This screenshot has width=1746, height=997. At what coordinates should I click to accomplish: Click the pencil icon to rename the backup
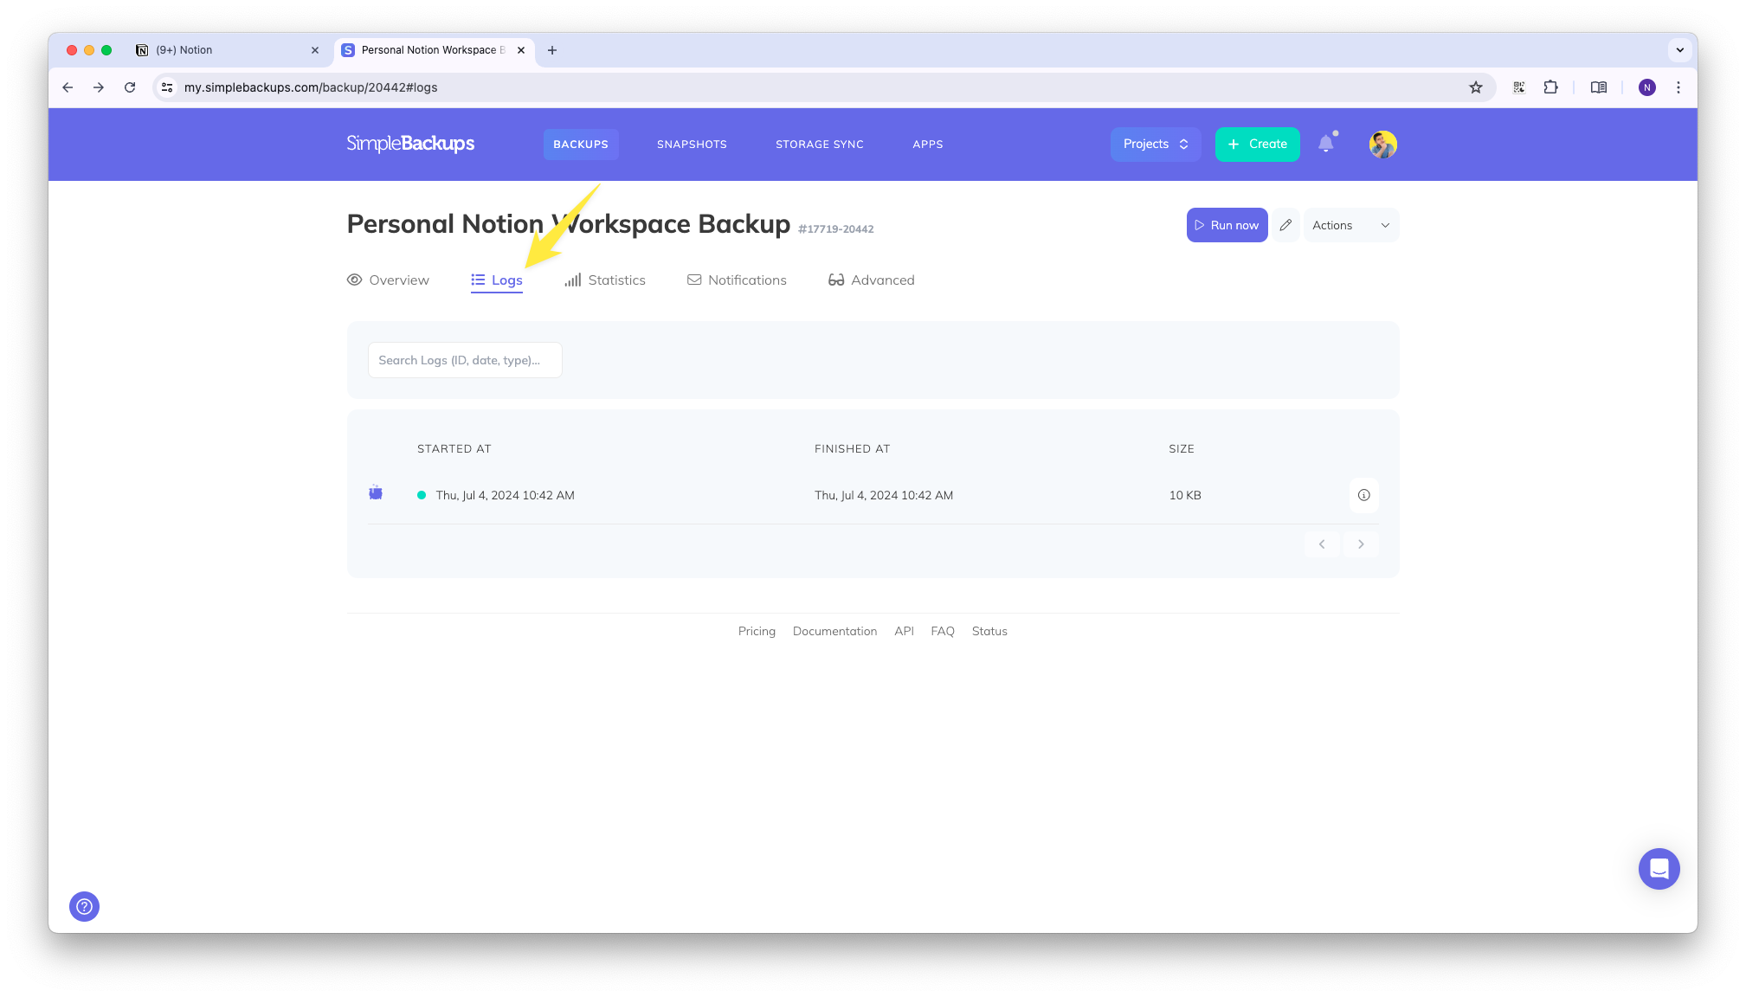tap(1285, 224)
